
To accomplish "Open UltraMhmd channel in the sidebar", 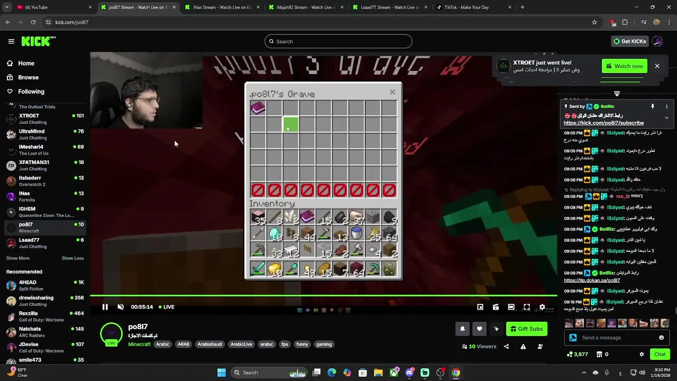I will click(45, 134).
